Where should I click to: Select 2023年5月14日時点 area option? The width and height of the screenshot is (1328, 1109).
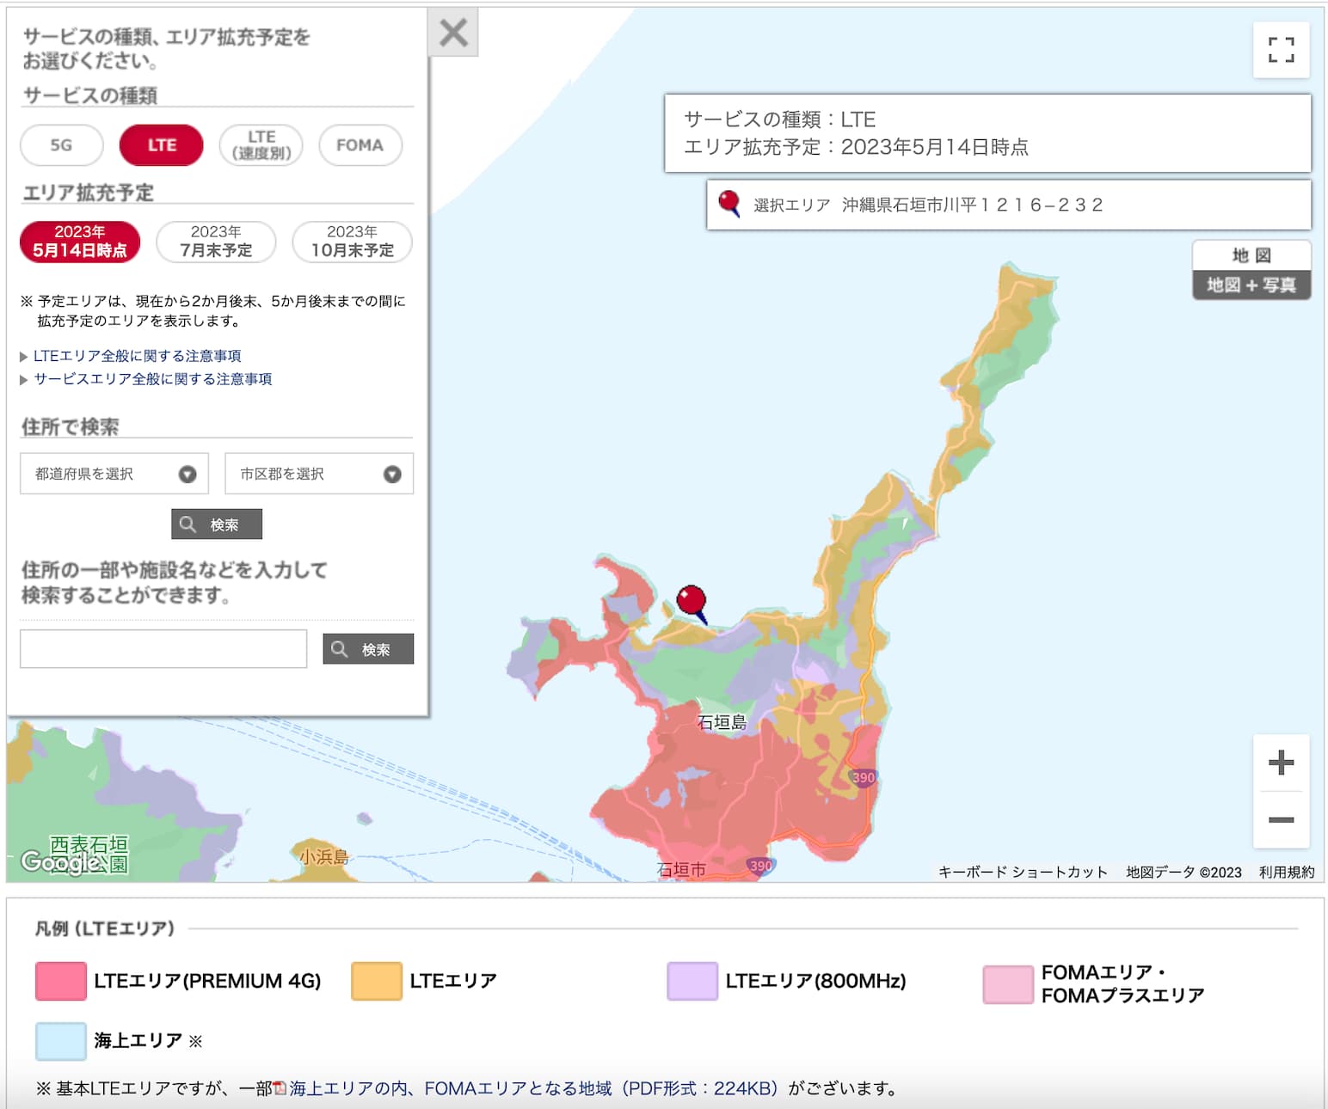[x=80, y=242]
